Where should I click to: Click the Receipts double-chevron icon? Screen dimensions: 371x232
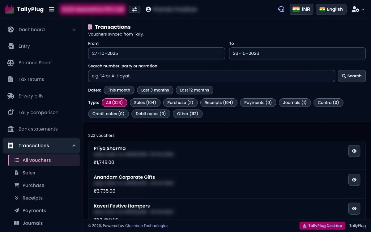click(x=17, y=198)
